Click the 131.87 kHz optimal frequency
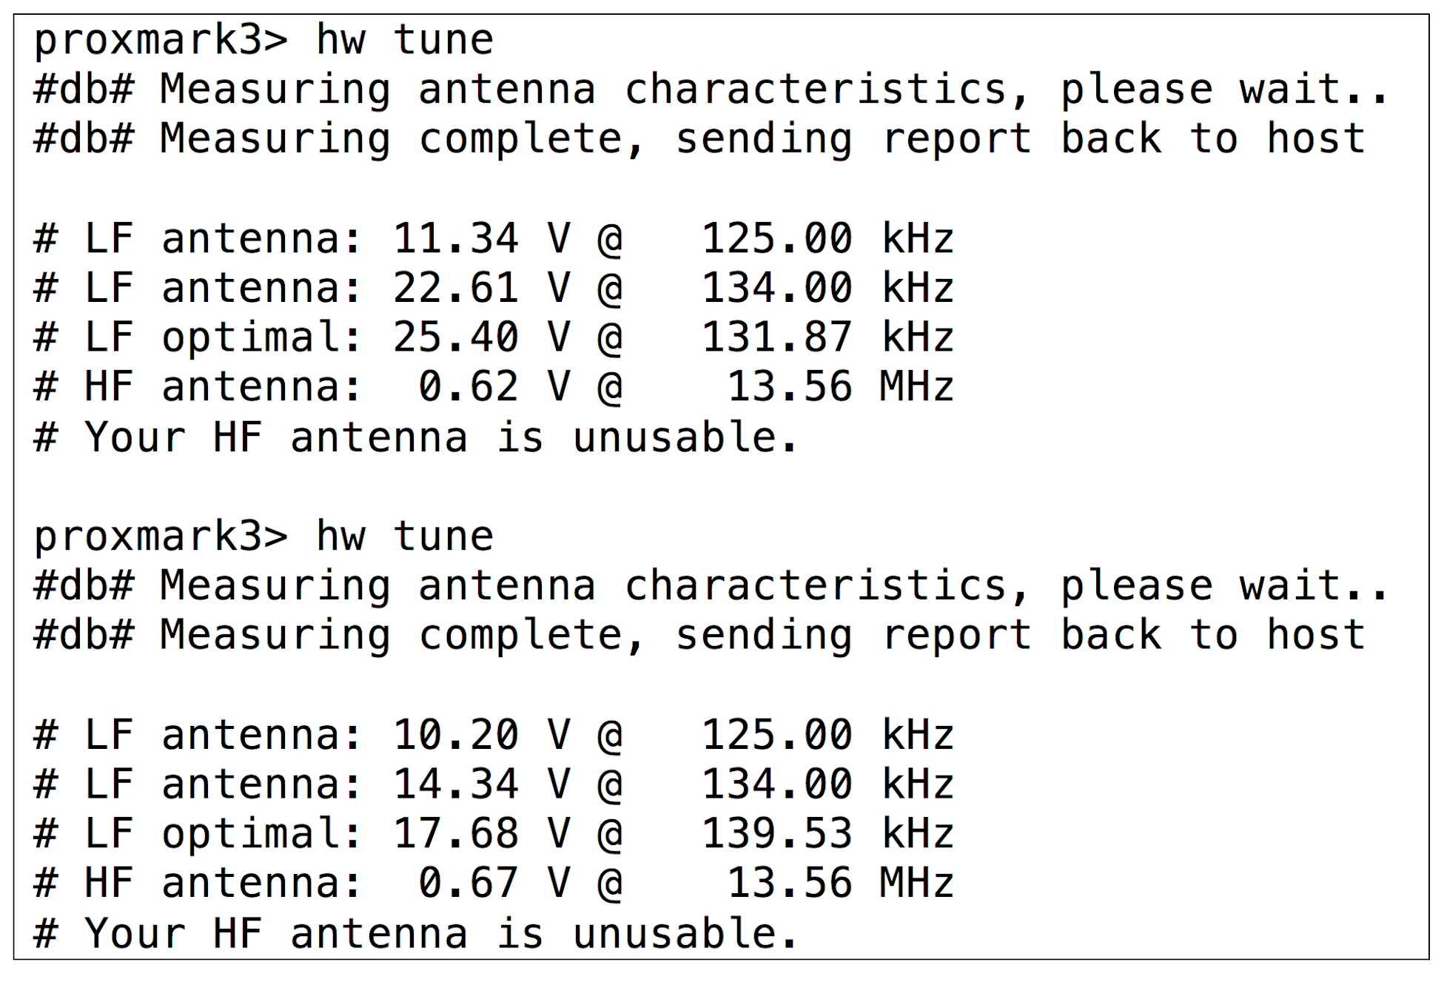The width and height of the screenshot is (1447, 982). (828, 338)
